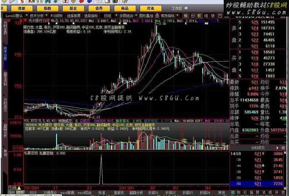Select the 抄底01 template tab
This screenshot has height=196, width=289.
coord(153,193)
